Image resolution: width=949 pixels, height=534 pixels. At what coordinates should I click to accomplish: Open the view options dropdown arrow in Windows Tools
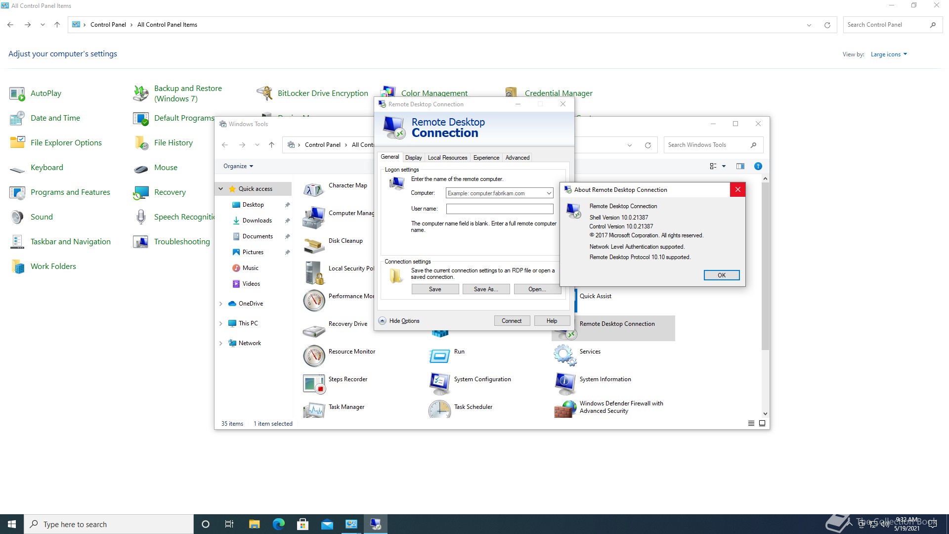click(724, 166)
